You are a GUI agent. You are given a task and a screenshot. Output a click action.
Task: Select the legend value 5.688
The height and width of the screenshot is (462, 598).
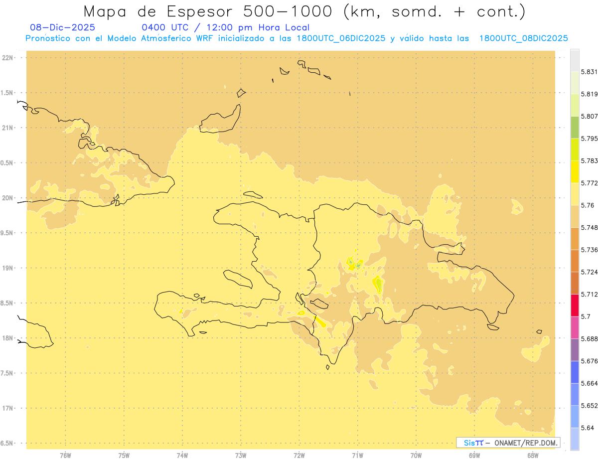(x=590, y=339)
